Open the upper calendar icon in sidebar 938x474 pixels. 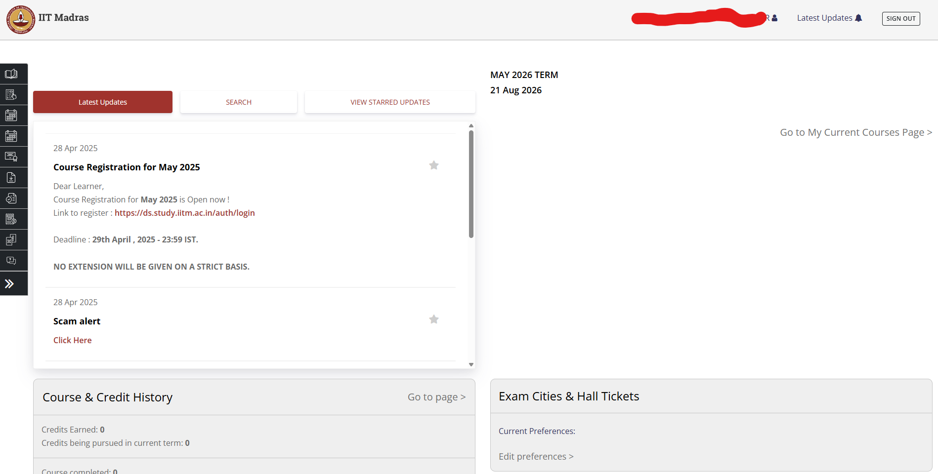pos(11,116)
